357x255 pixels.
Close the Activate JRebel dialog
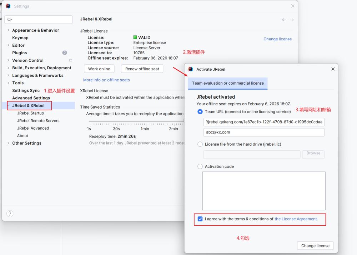click(x=333, y=69)
